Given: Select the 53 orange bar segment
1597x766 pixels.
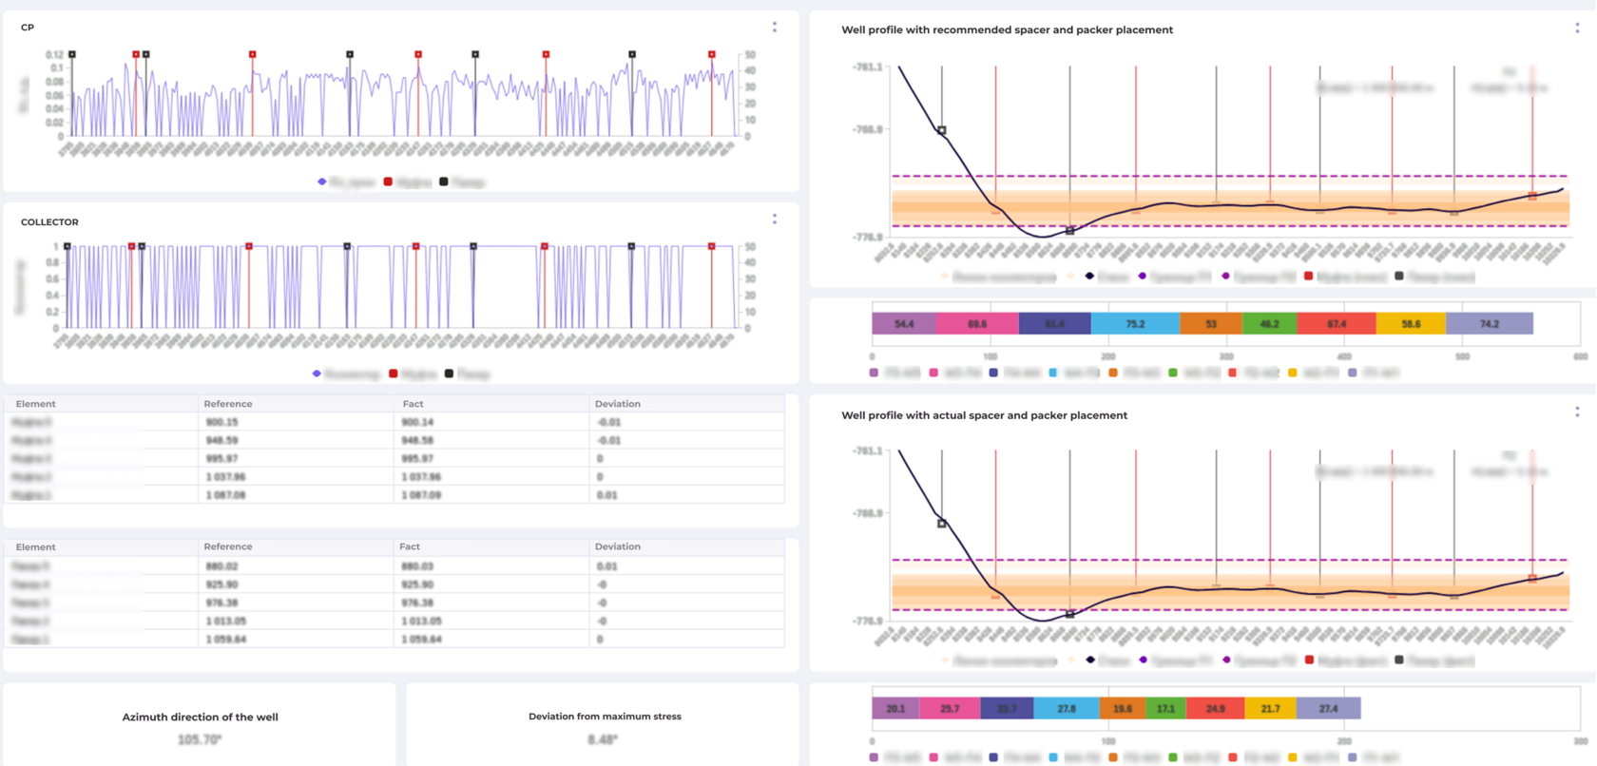Looking at the screenshot, I should click(x=1211, y=324).
